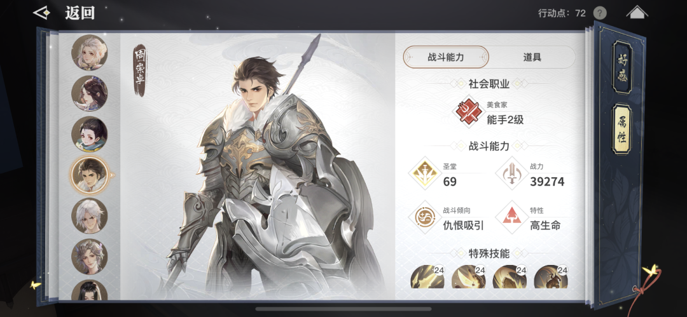Viewport: 687px width, 317px height.
Task: Click the 战力 sword icon
Action: pyautogui.click(x=511, y=174)
